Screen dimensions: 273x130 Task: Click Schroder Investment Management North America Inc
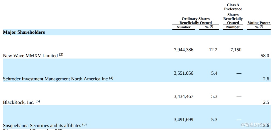click(55, 79)
